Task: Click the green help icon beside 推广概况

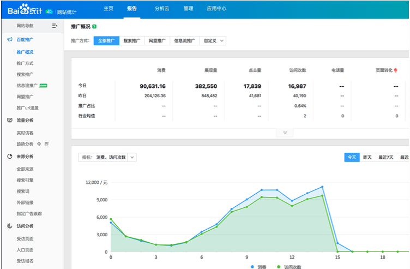Action: pos(94,26)
